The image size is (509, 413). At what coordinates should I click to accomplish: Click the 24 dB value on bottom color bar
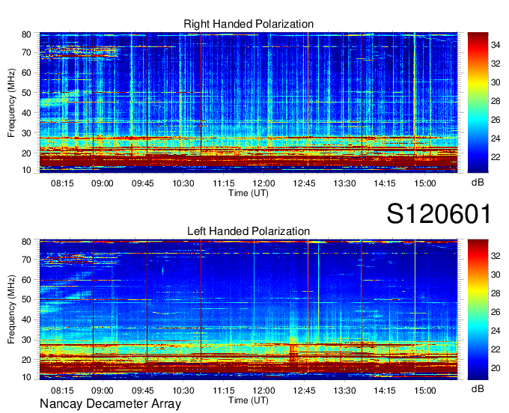pyautogui.click(x=496, y=331)
